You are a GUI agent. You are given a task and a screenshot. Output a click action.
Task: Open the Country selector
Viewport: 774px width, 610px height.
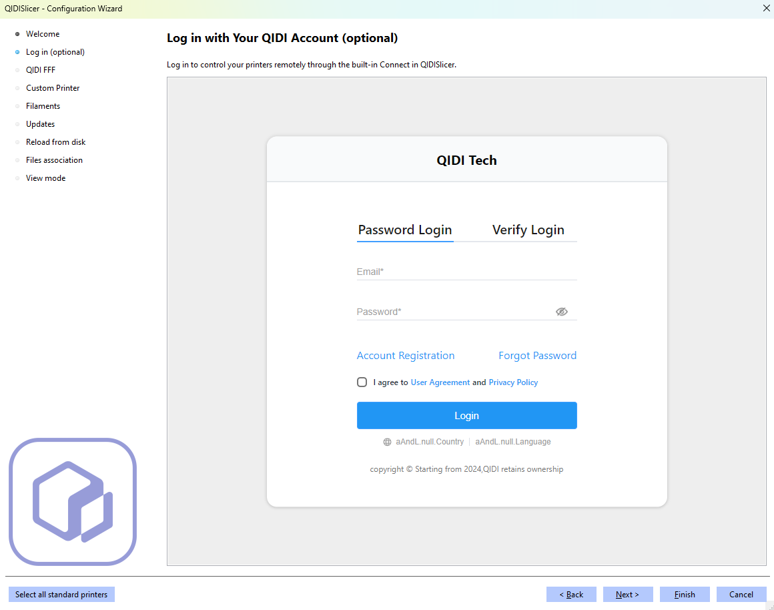[x=429, y=442]
